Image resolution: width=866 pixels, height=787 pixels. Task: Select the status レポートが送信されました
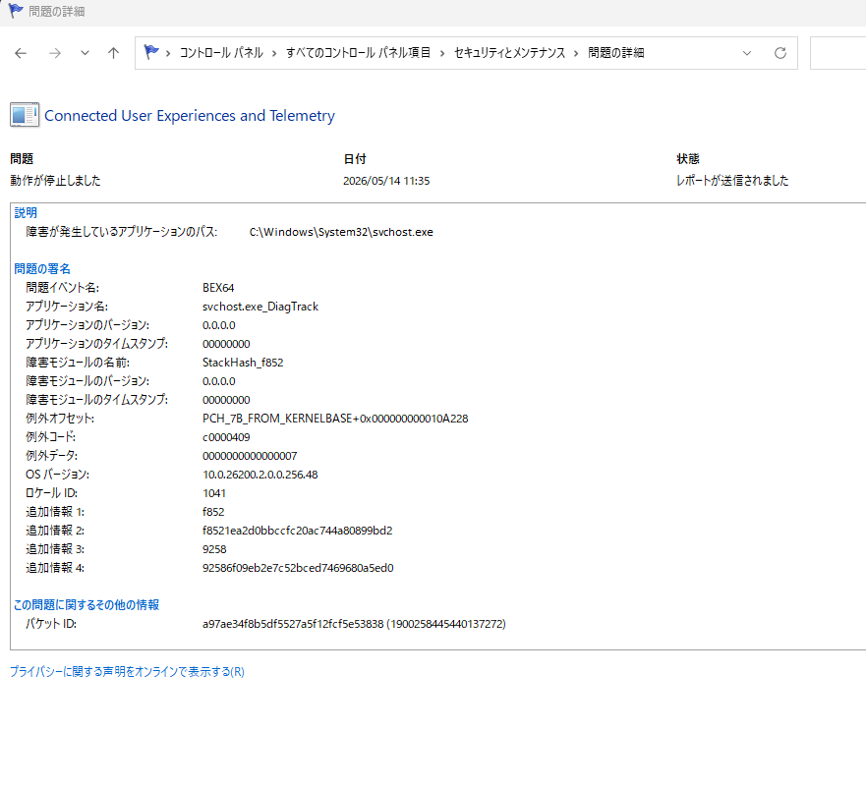(732, 181)
